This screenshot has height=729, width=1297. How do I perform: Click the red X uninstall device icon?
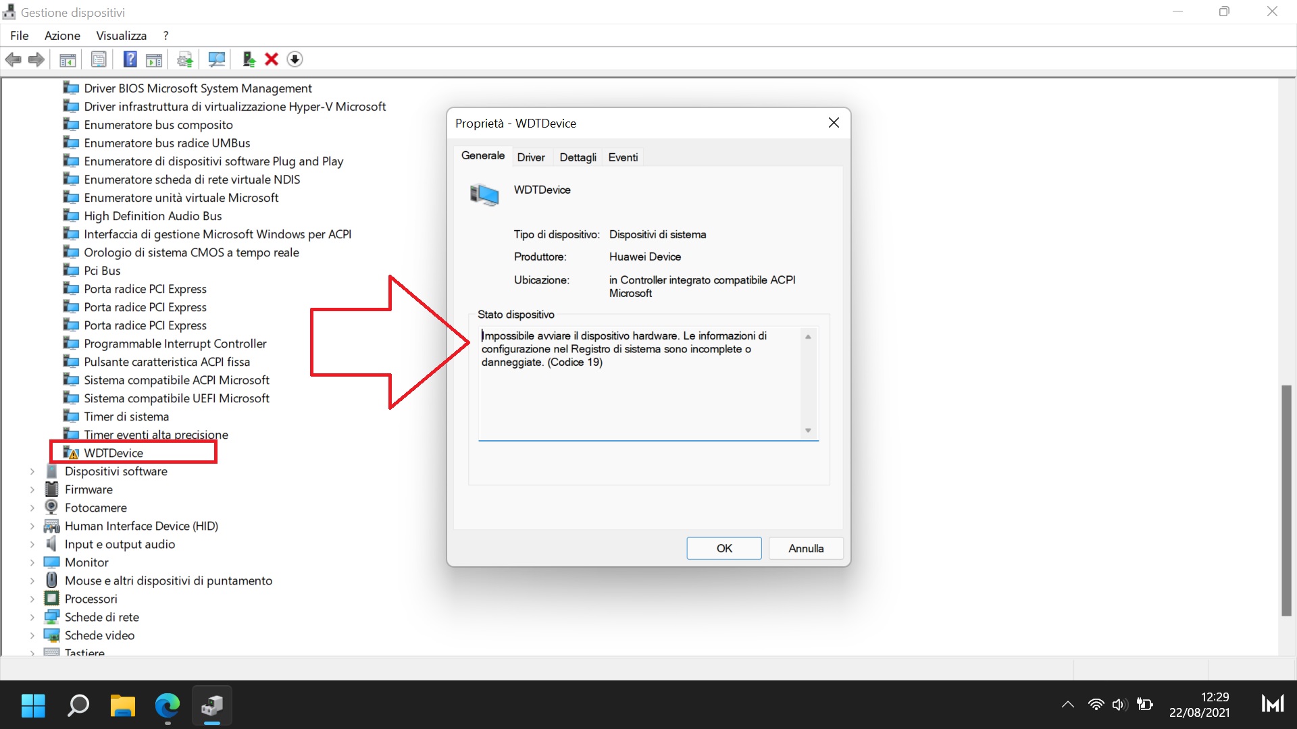click(272, 59)
